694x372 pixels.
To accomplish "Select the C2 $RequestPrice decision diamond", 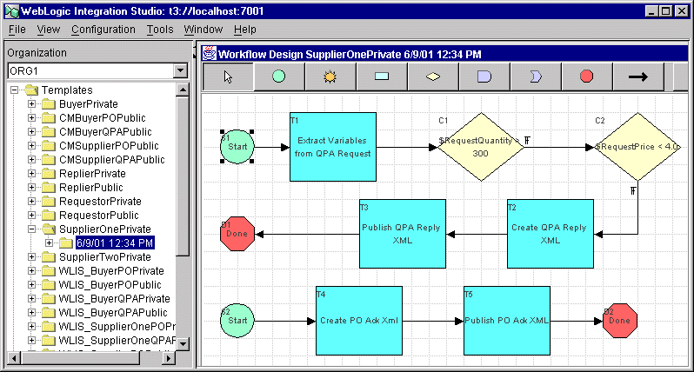I will [x=637, y=147].
